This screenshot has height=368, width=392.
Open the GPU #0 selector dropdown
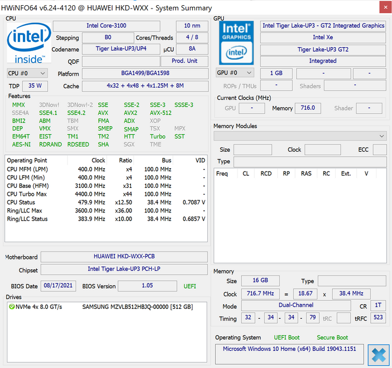click(235, 73)
